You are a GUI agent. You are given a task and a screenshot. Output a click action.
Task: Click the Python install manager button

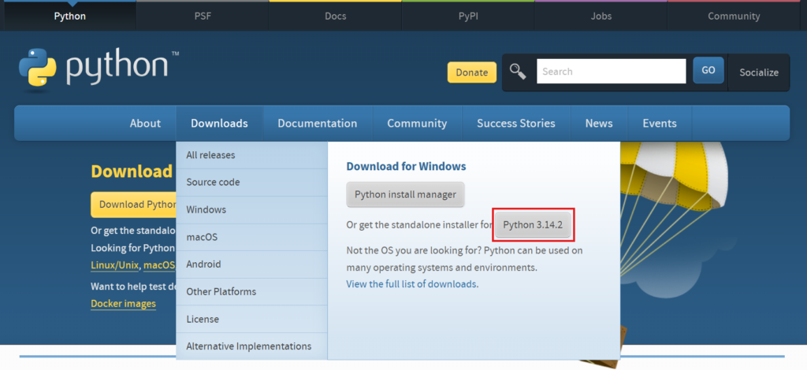coord(405,194)
